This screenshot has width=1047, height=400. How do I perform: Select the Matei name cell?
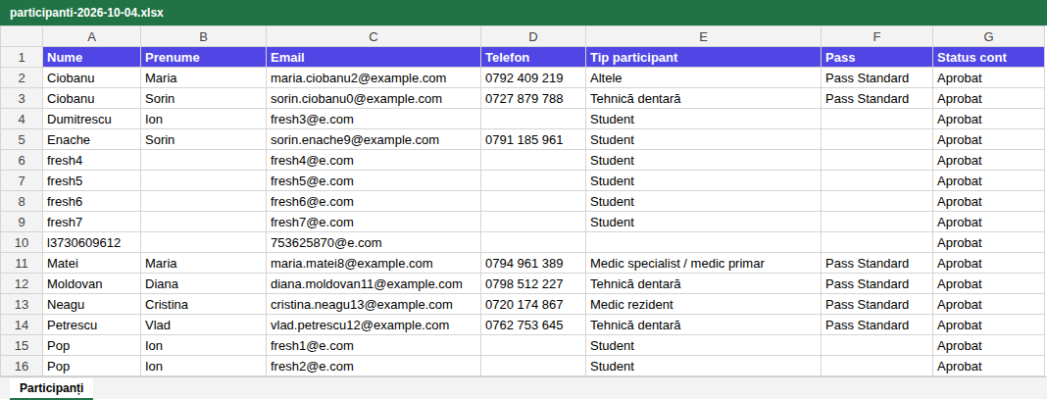click(x=91, y=264)
